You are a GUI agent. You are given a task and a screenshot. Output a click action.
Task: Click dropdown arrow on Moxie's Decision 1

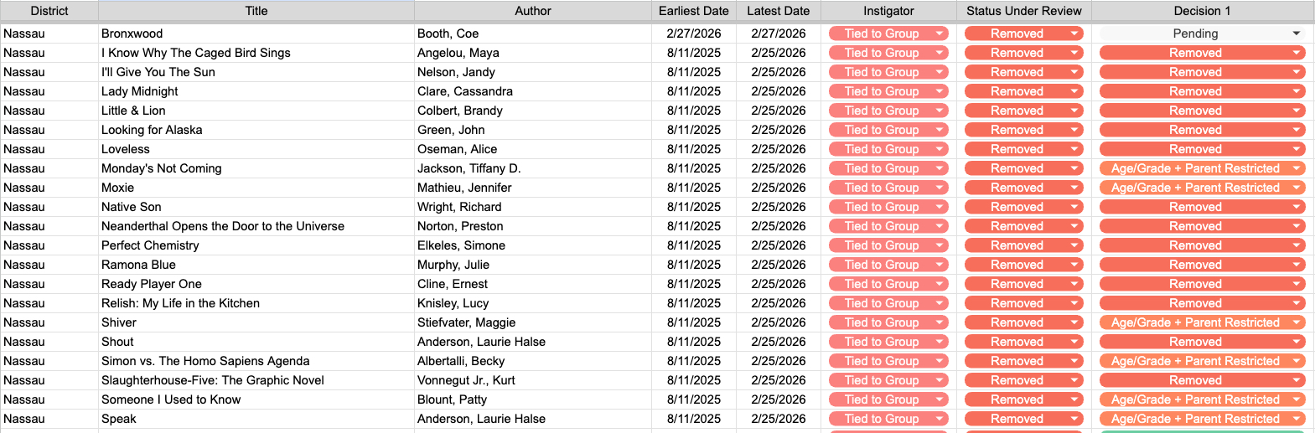1296,188
